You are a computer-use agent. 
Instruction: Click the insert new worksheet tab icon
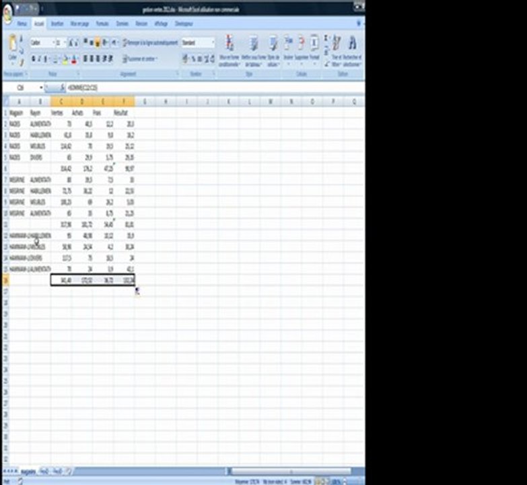(x=68, y=472)
